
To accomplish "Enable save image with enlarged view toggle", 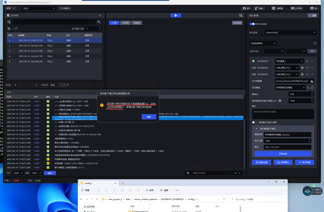I will pos(255,122).
